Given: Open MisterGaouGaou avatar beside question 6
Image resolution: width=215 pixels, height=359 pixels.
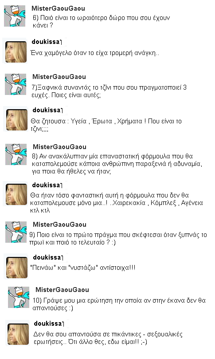Looking at the screenshot, I should [15, 16].
